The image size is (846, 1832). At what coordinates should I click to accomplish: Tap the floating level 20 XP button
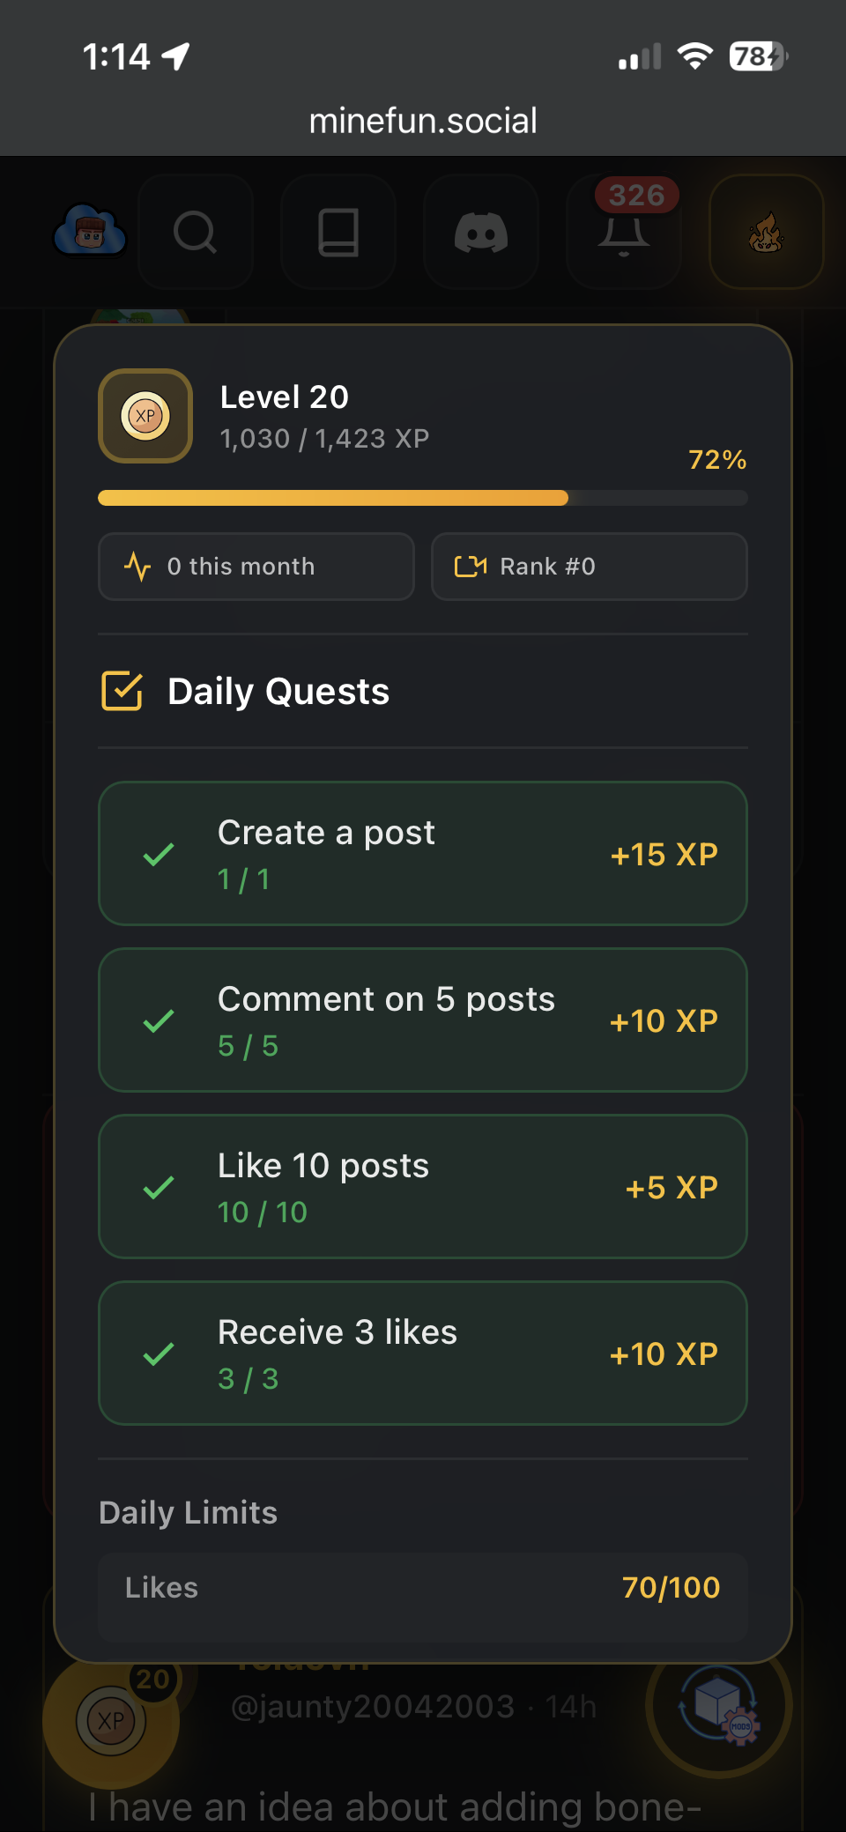[x=111, y=1719]
